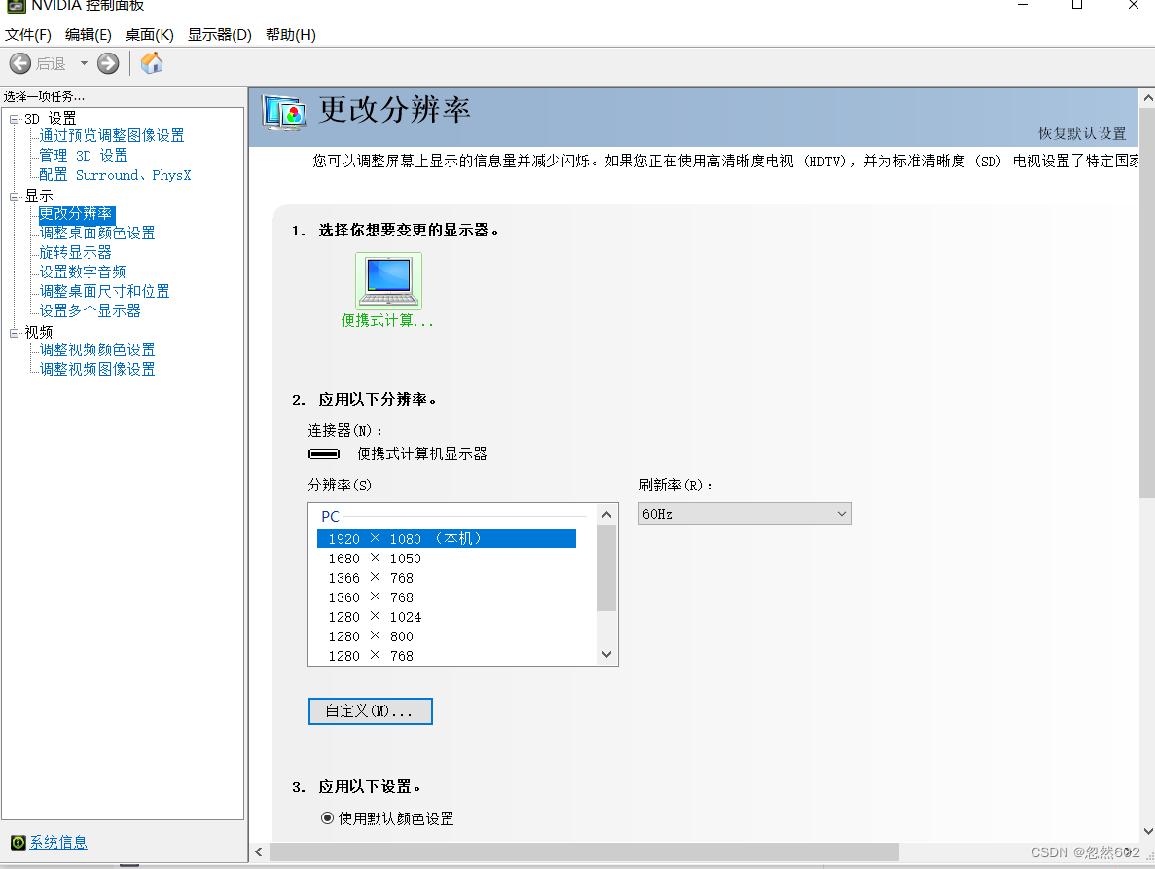Open 调整桌面尺寸和位置 task
Viewport: 1155px width, 869px height.
point(104,291)
